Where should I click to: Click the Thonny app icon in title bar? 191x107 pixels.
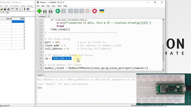click(x=38, y=2)
